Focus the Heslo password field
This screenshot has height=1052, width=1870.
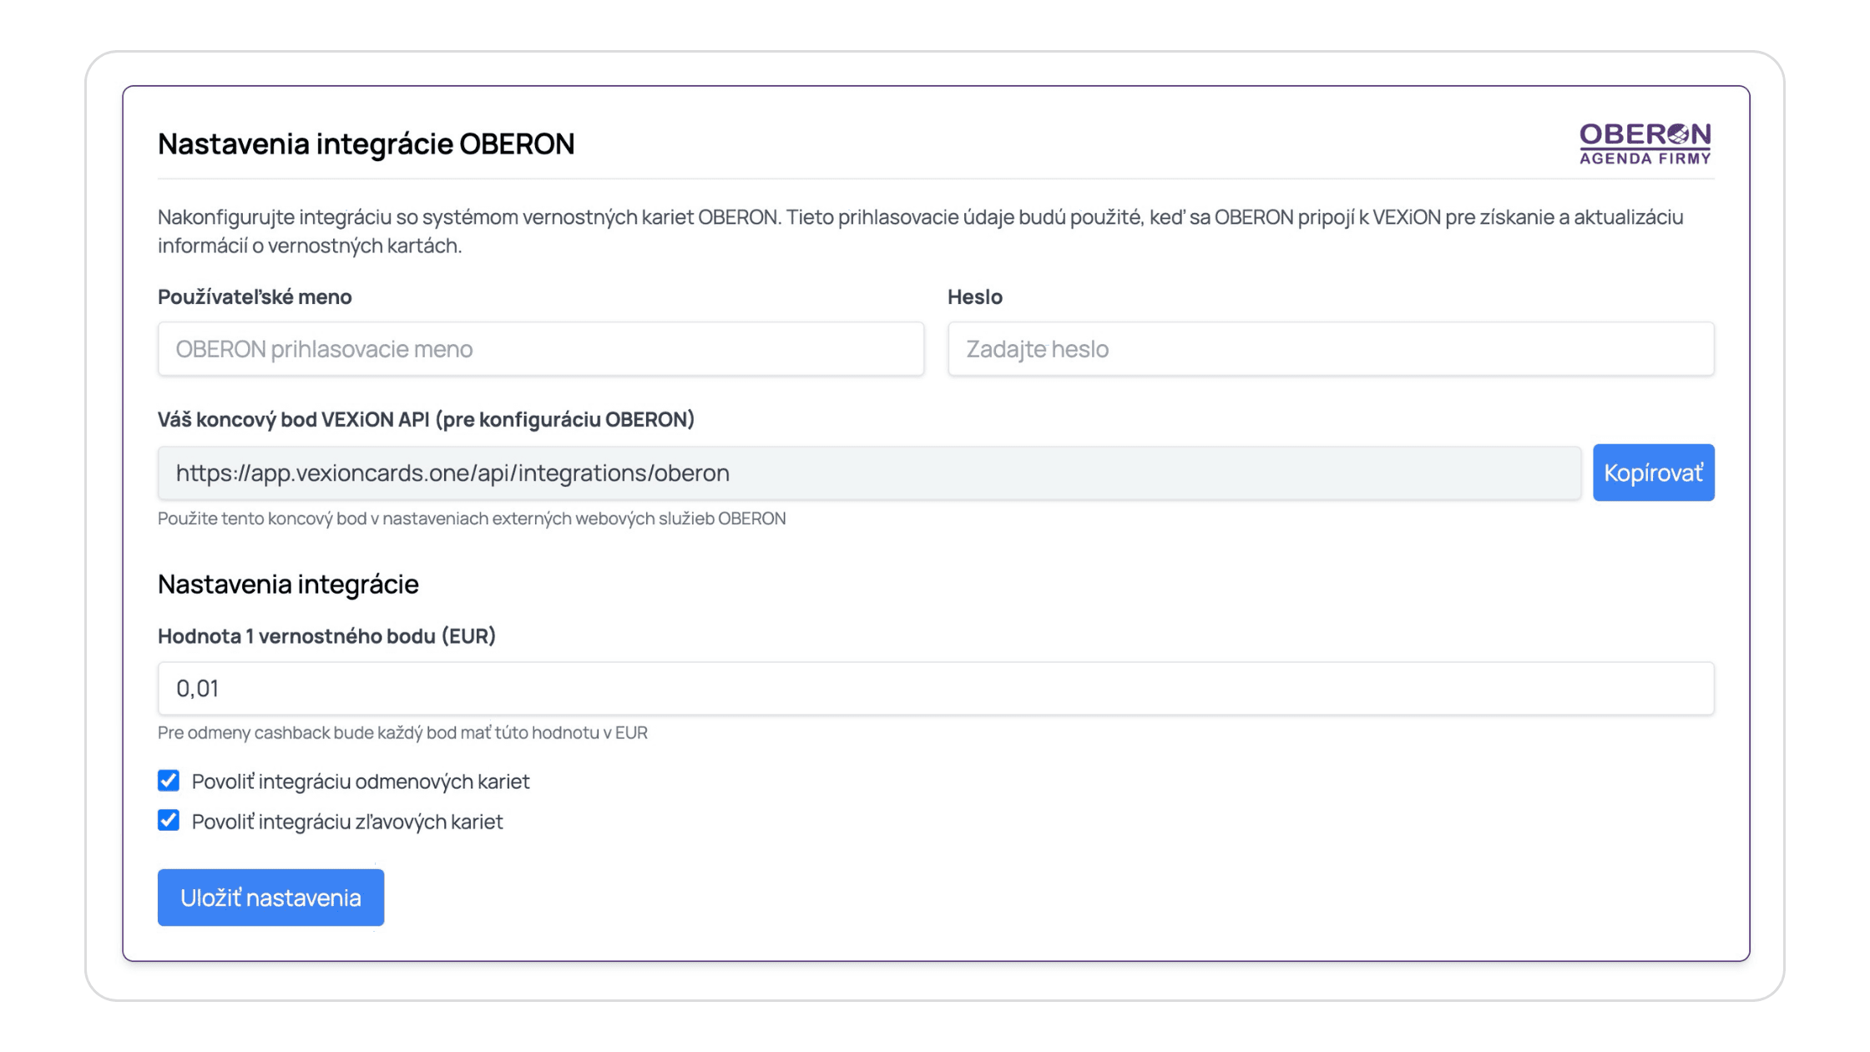[1331, 349]
